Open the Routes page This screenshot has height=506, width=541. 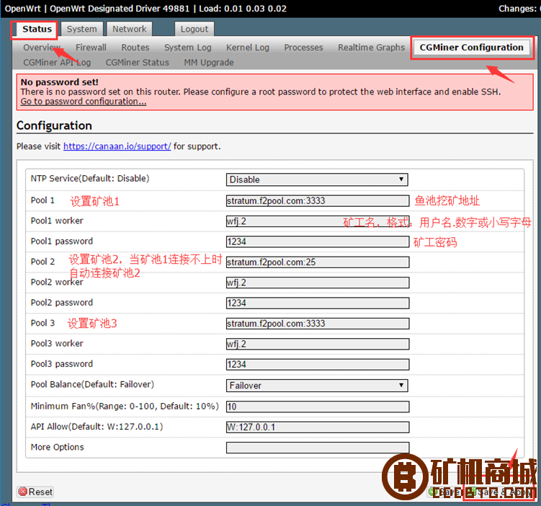coord(135,48)
